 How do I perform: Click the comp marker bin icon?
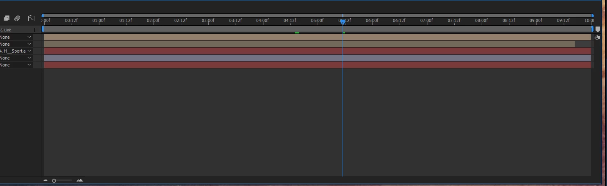tap(598, 29)
